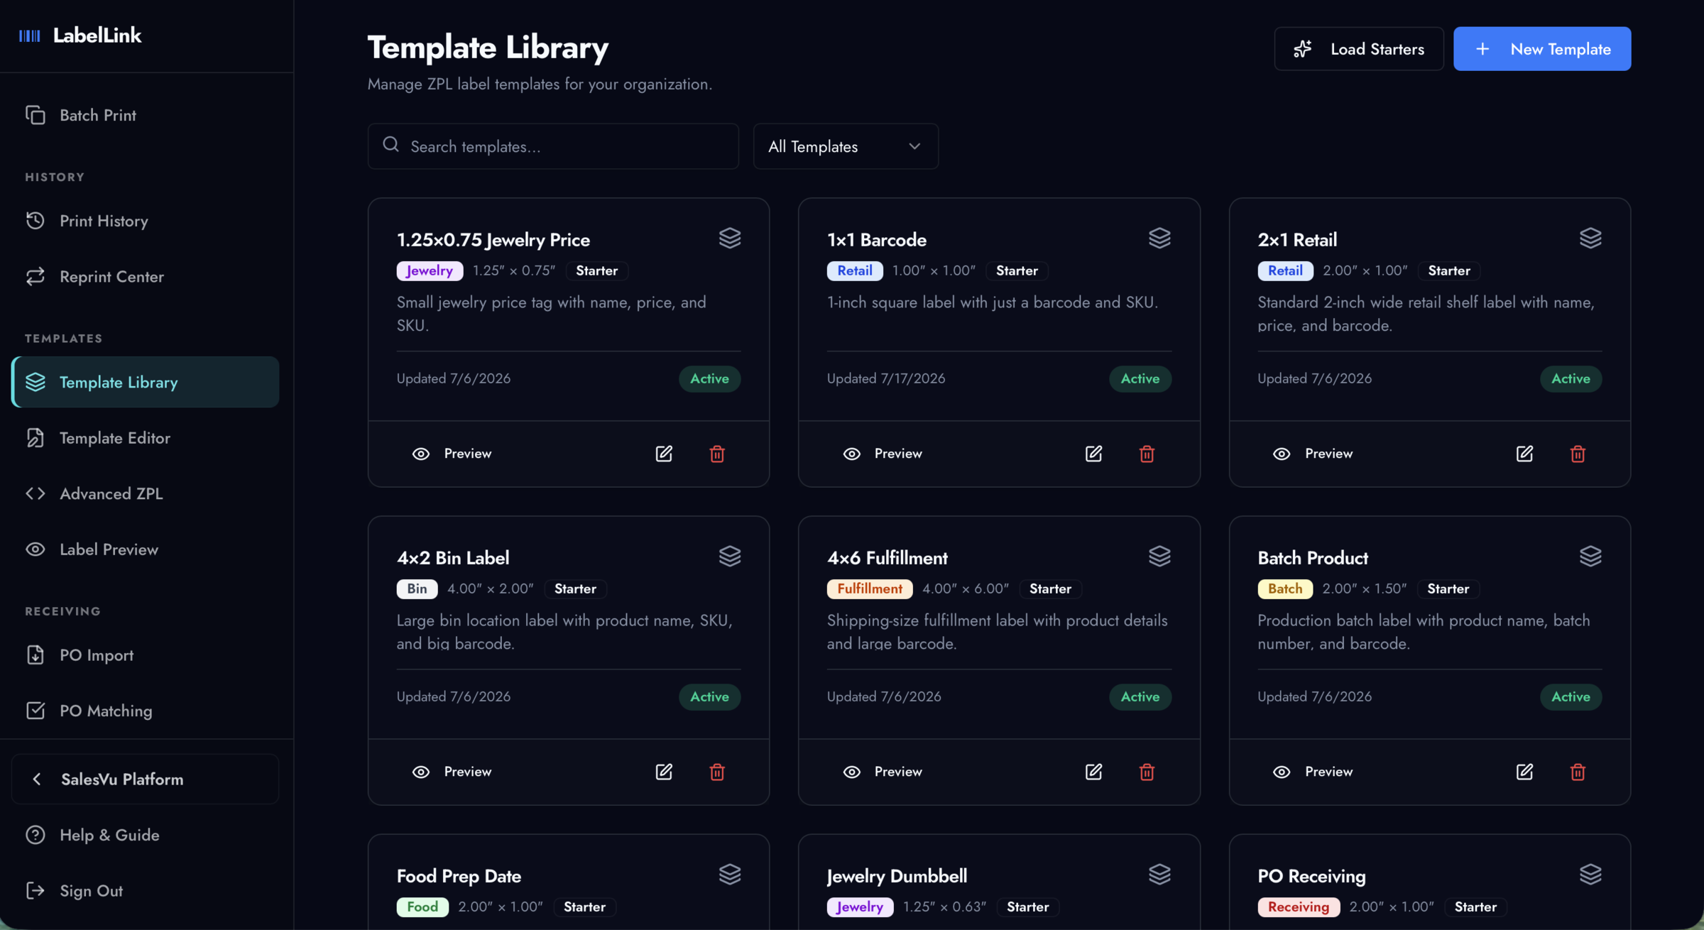Edit the 1.25x0.75 Jewelry Price template

664,454
